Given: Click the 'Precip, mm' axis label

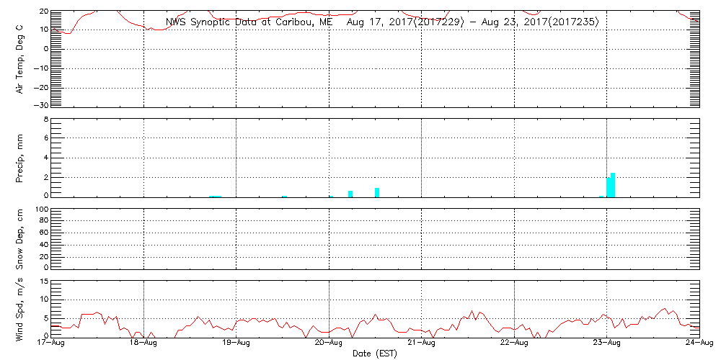Looking at the screenshot, I should (20, 157).
